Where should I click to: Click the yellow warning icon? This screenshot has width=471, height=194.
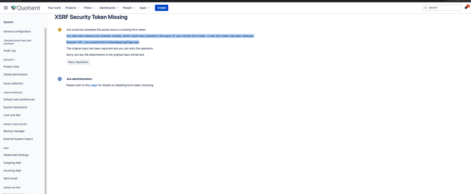60,29
